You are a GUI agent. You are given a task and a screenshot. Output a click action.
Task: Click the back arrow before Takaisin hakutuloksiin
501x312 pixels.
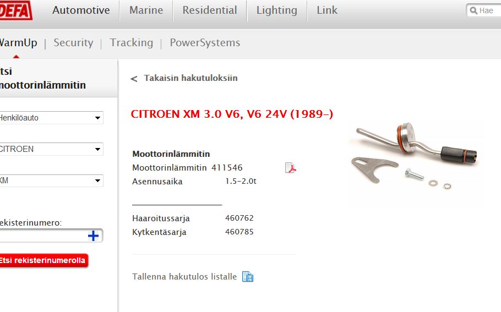click(x=134, y=79)
